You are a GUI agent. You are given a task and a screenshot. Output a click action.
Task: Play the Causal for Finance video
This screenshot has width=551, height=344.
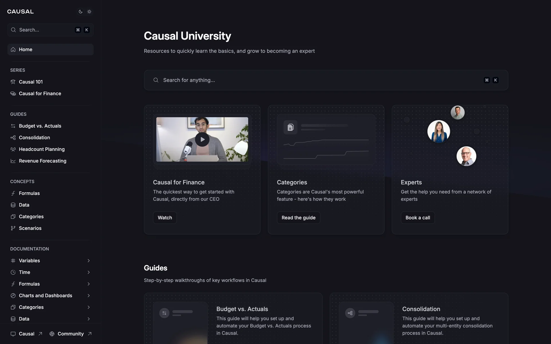(x=202, y=140)
